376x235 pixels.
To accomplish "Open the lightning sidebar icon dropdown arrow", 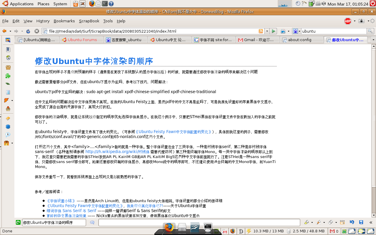I will tap(12, 101).
